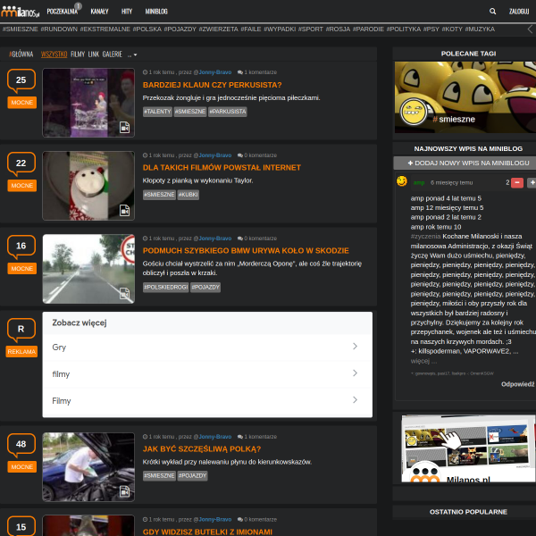Upvote miniblog post with plus button

(532, 183)
